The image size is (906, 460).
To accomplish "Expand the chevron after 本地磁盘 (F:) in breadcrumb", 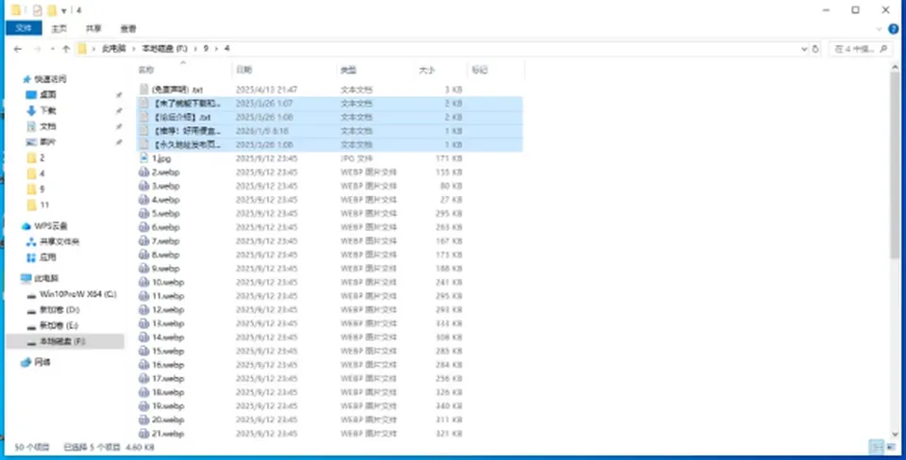I will click(195, 49).
